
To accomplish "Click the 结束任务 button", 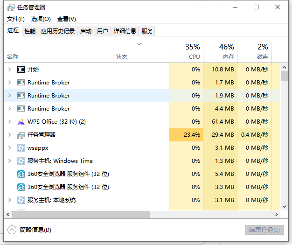I will (x=264, y=230).
